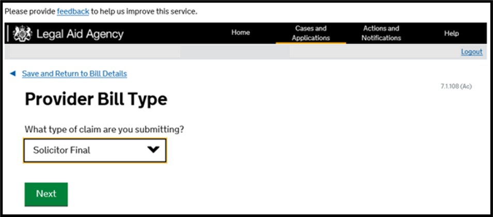Open the Solicitor Final claim type dropdown
The width and height of the screenshot is (493, 217).
(95, 150)
